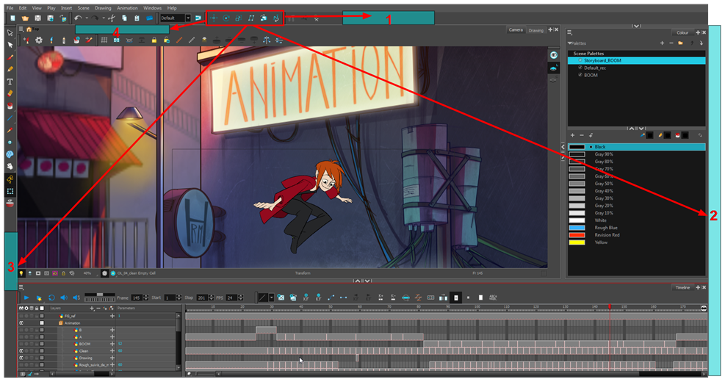Select the Transform tool in the left toolbar
The width and height of the screenshot is (725, 382).
[x=10, y=33]
